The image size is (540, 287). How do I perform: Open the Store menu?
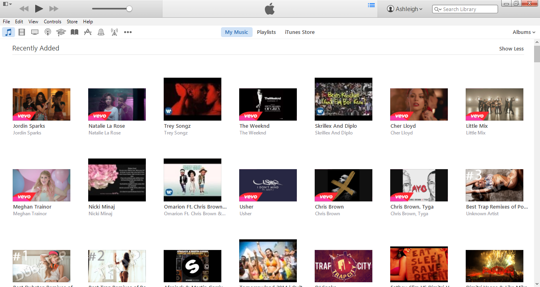(x=72, y=22)
